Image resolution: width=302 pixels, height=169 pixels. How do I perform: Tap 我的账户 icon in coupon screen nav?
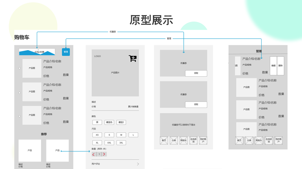tap(203, 141)
